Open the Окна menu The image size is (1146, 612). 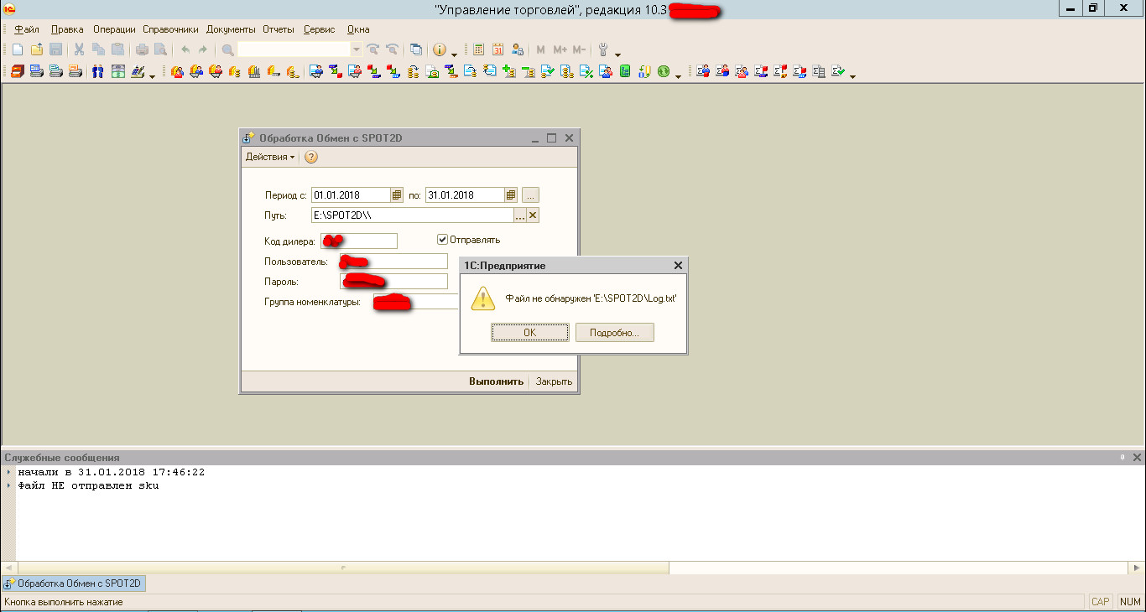coord(358,29)
